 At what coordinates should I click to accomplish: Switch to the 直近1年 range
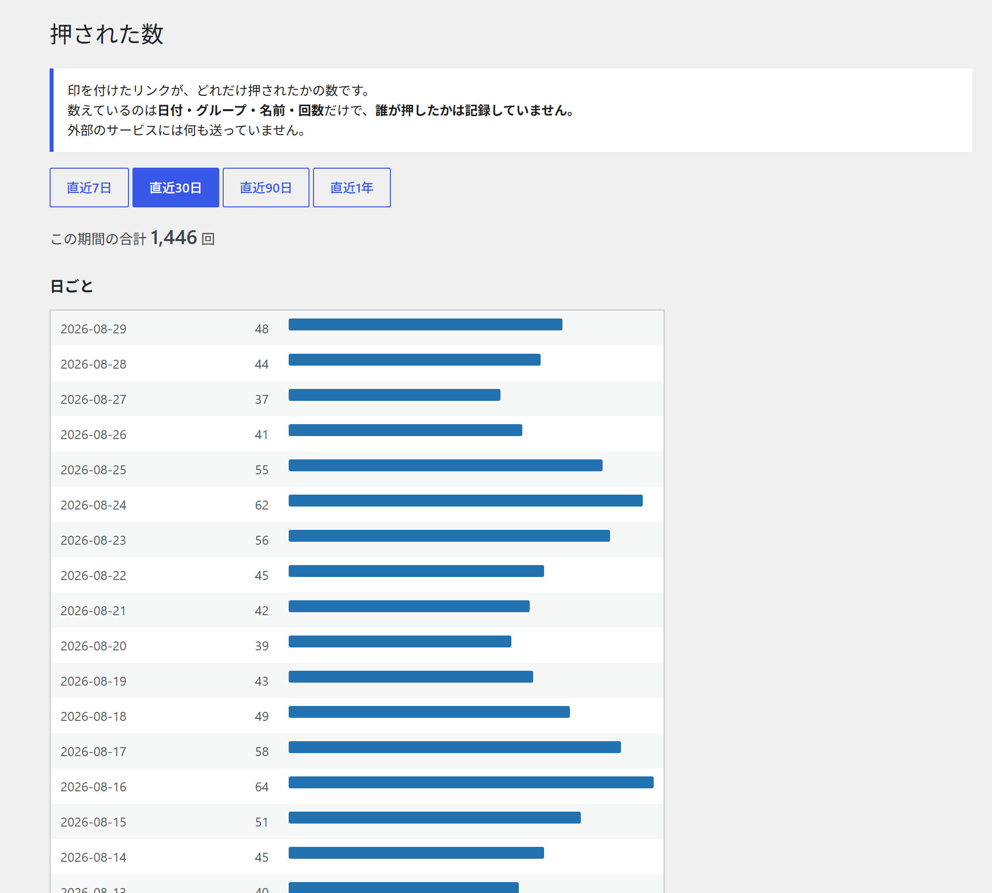pyautogui.click(x=352, y=188)
